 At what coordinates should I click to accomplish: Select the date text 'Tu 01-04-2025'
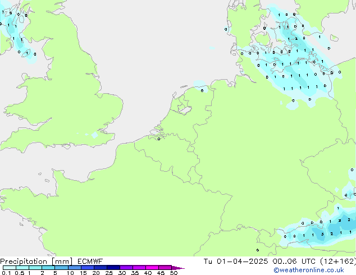[x=236, y=262]
